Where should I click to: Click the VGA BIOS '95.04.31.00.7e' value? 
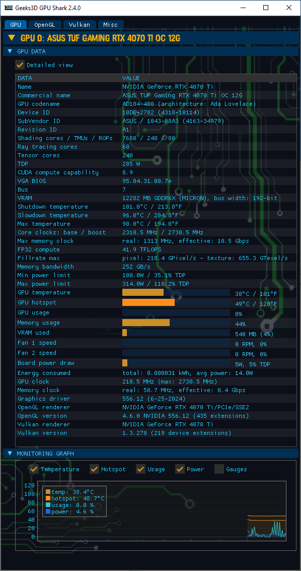(147, 181)
